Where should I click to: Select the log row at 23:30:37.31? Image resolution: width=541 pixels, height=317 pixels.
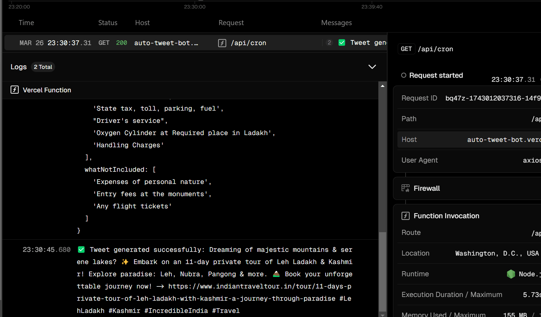196,43
